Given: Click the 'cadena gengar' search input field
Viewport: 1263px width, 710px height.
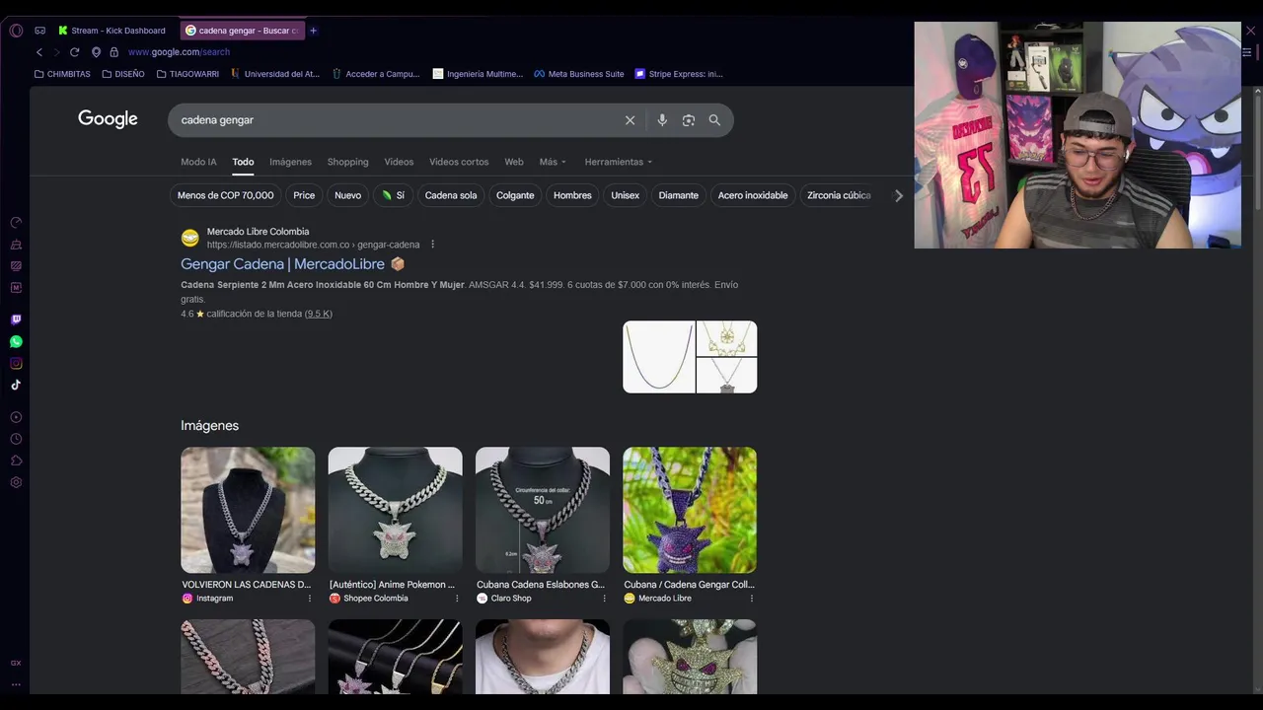Looking at the screenshot, I should [395, 120].
